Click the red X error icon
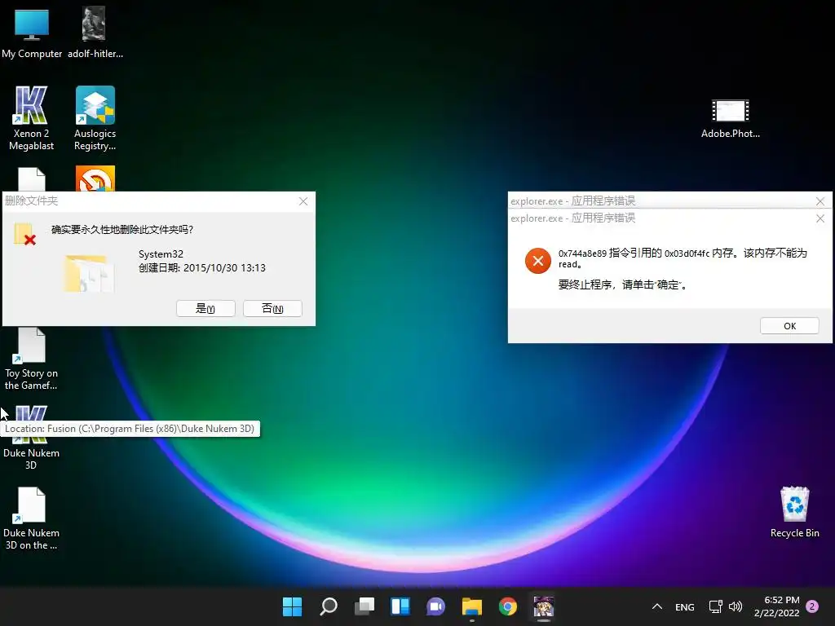Viewport: 835px width, 626px height. click(x=538, y=261)
